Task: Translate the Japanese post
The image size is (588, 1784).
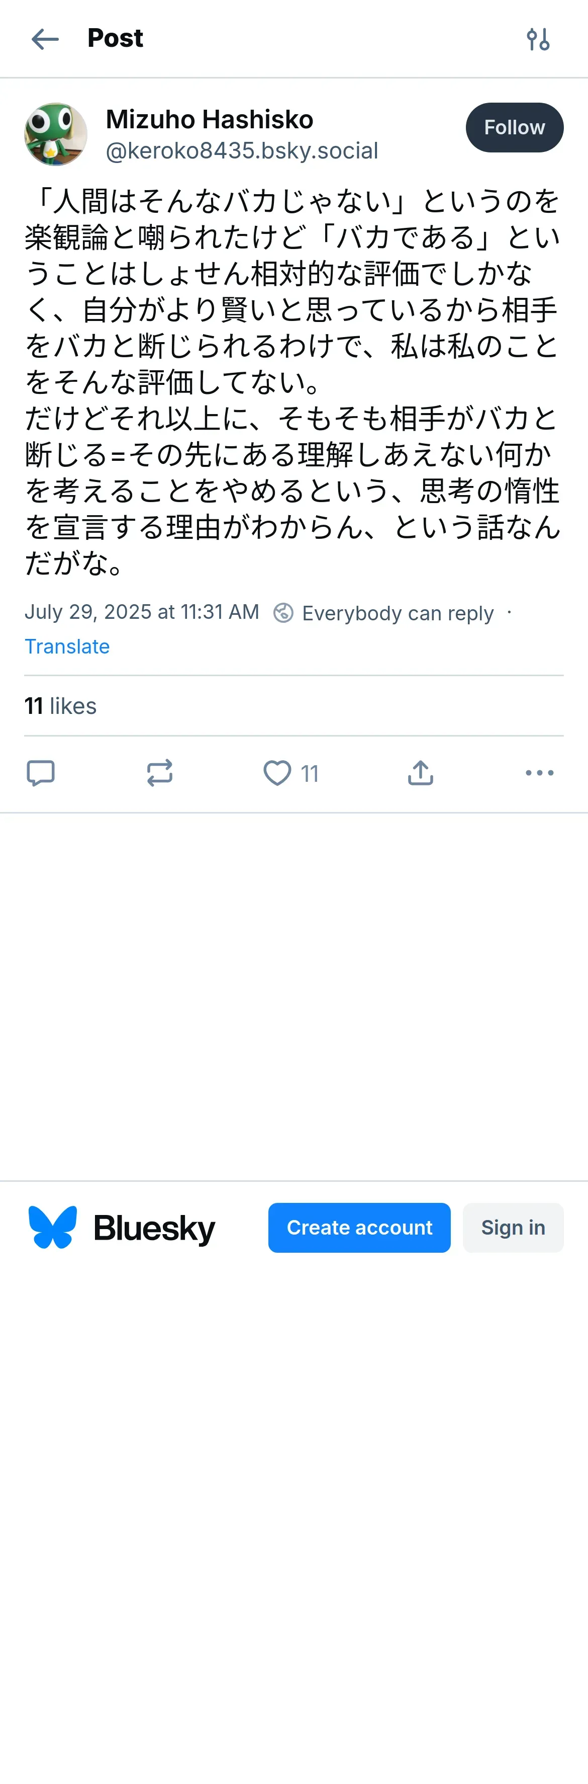Action: [67, 646]
